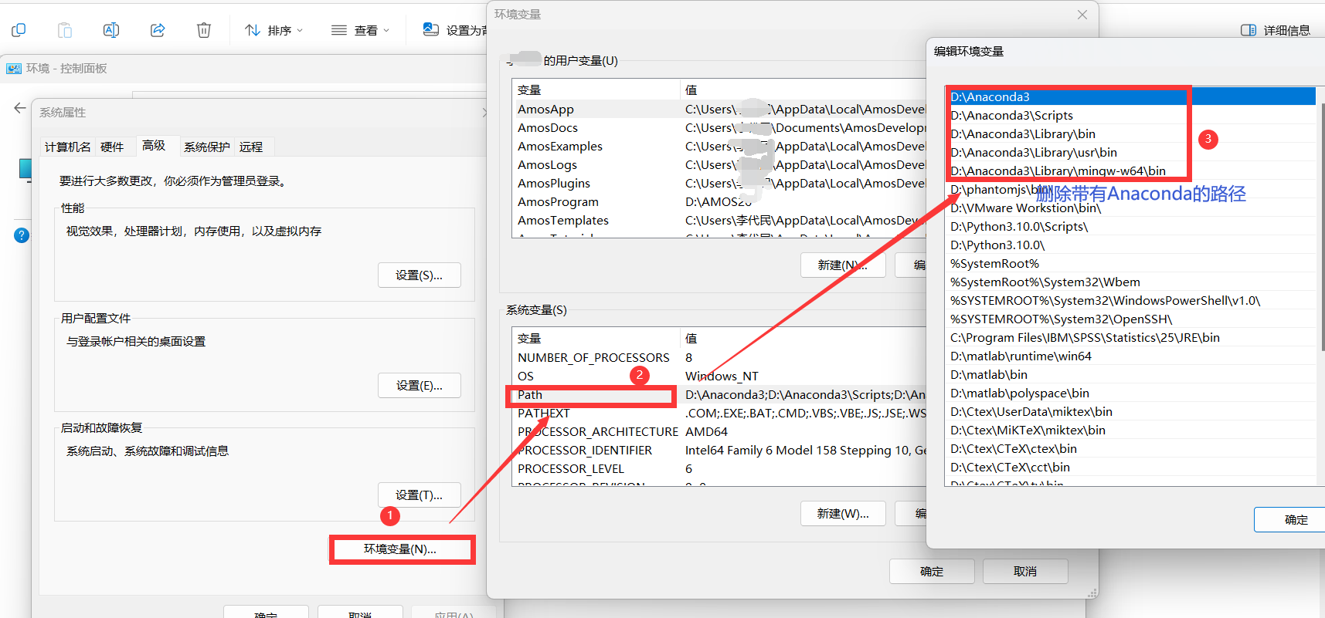Select PROCESSOR_IDENTIFIER variable row

tap(719, 451)
